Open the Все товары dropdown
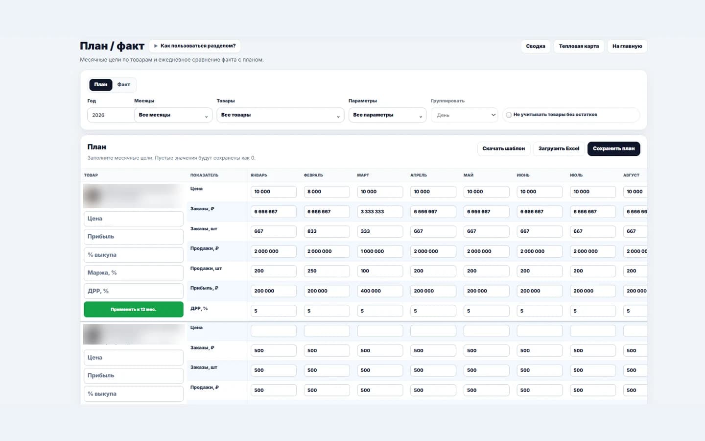This screenshot has height=441, width=705. coord(281,115)
